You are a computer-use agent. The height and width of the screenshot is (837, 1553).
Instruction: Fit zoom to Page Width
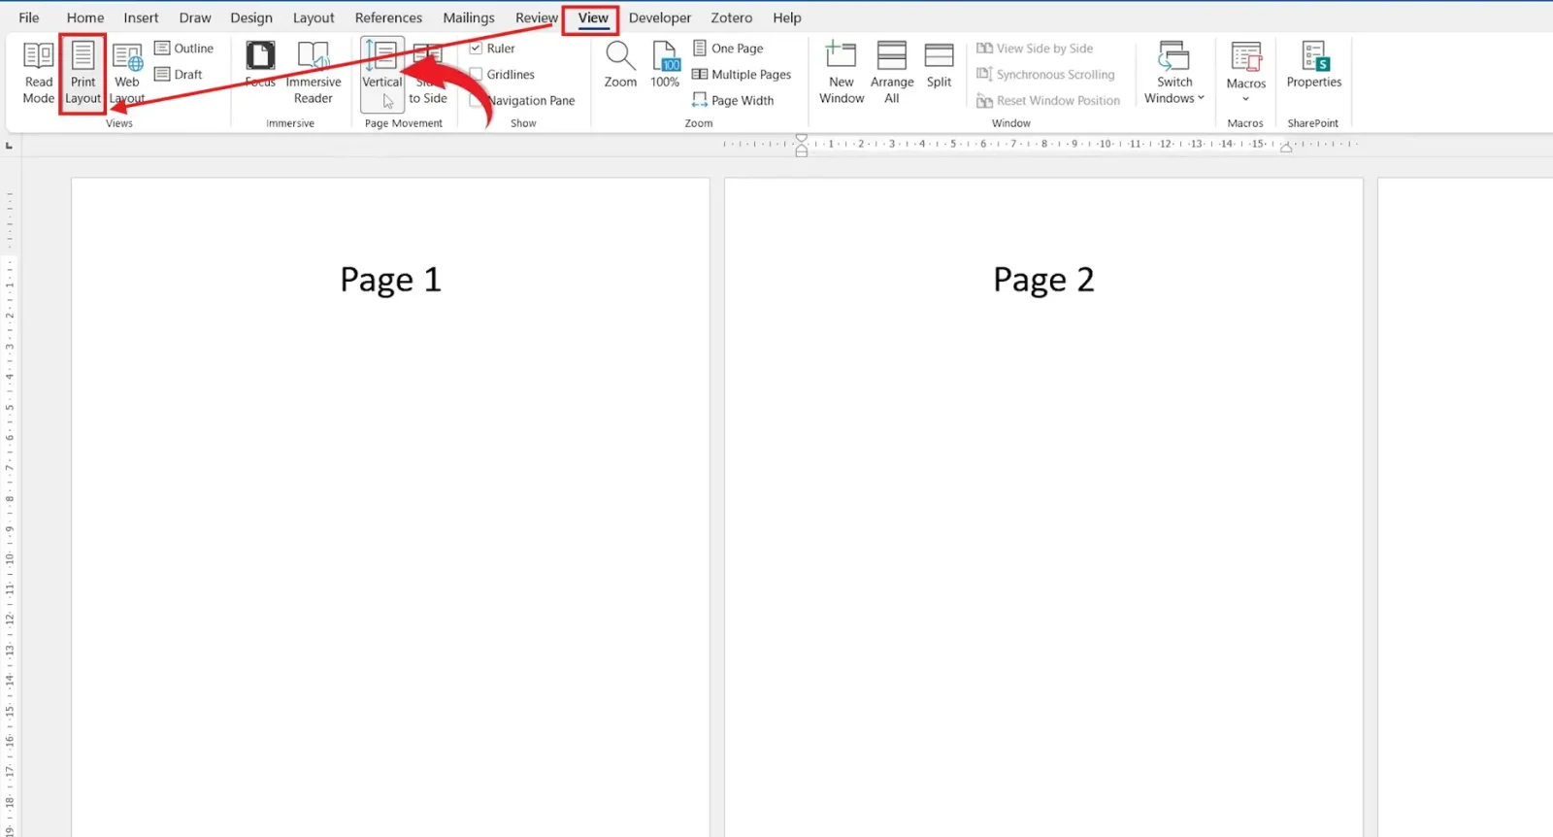coord(733,101)
